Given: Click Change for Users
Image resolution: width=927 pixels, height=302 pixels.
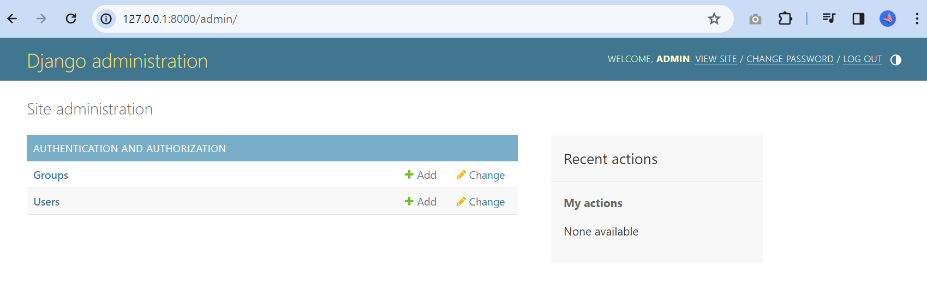Looking at the screenshot, I should [x=481, y=202].
